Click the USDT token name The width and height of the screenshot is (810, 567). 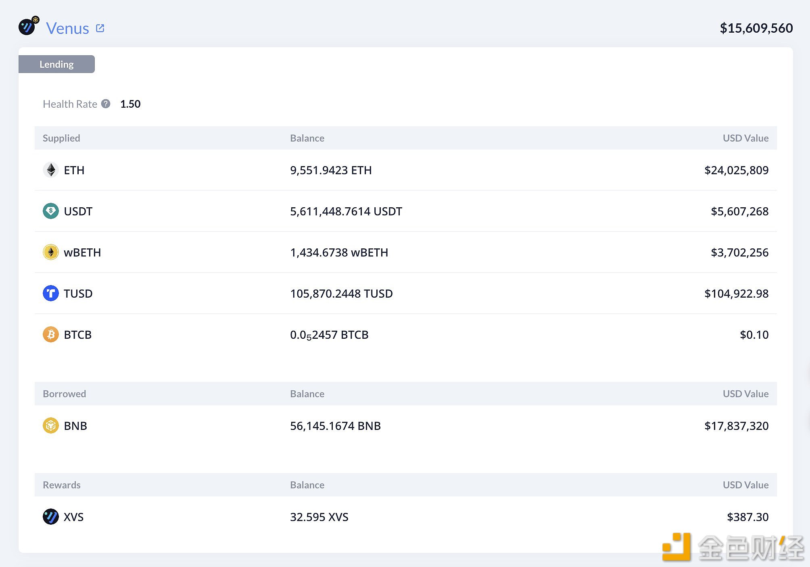tap(78, 211)
